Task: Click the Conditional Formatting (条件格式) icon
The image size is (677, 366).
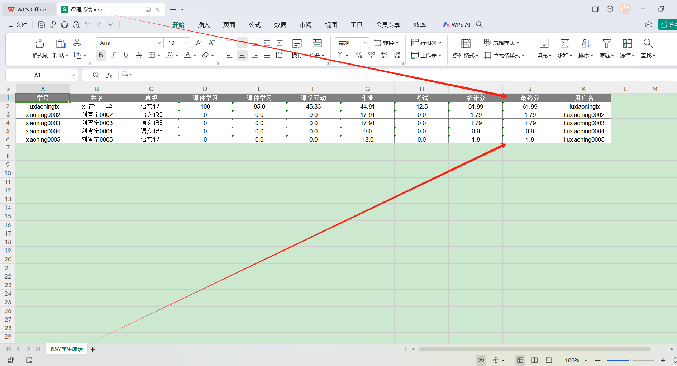Action: [466, 44]
